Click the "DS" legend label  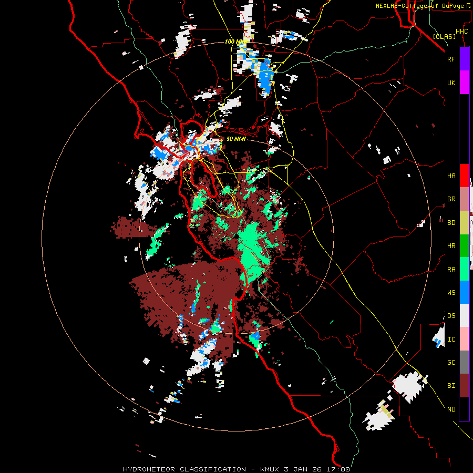(451, 316)
